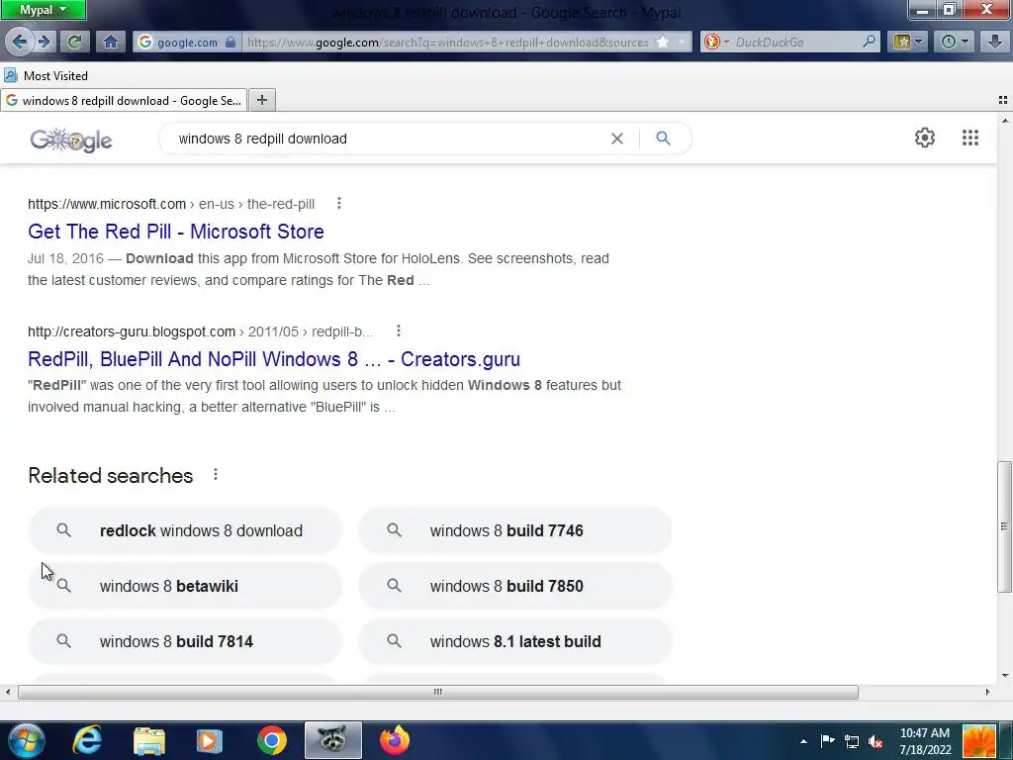Launch Firefox from the taskbar

click(x=395, y=740)
